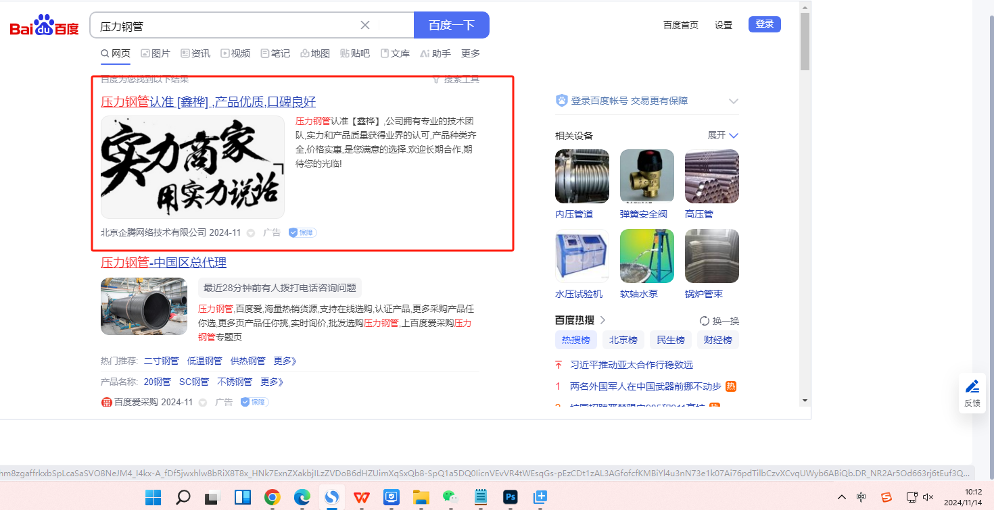Open the 20钢管 product link
Viewport: 994px width, 510px height.
click(158, 382)
